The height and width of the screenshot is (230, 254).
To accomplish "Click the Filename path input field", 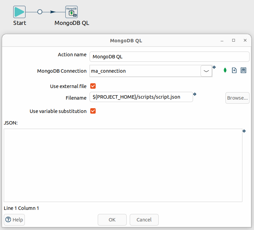I will (141, 97).
